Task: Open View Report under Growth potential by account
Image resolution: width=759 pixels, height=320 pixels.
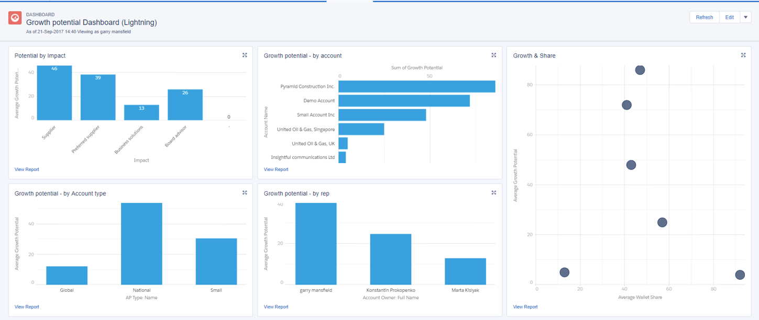Action: (x=276, y=169)
